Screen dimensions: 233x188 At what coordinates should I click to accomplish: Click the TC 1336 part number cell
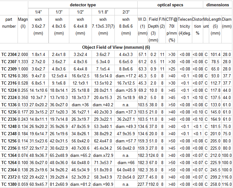click(9, 105)
